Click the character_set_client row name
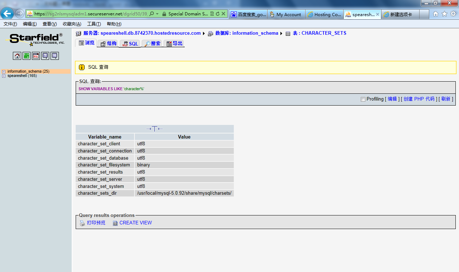Viewport: 459px width, 272px height. 99,144
